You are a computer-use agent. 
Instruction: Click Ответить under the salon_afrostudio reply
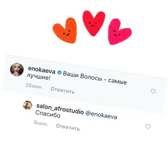coord(68,127)
